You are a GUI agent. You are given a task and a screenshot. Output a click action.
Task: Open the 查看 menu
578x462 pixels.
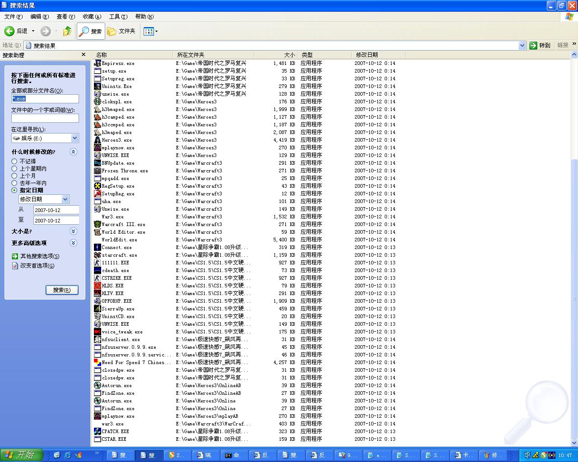click(x=65, y=17)
